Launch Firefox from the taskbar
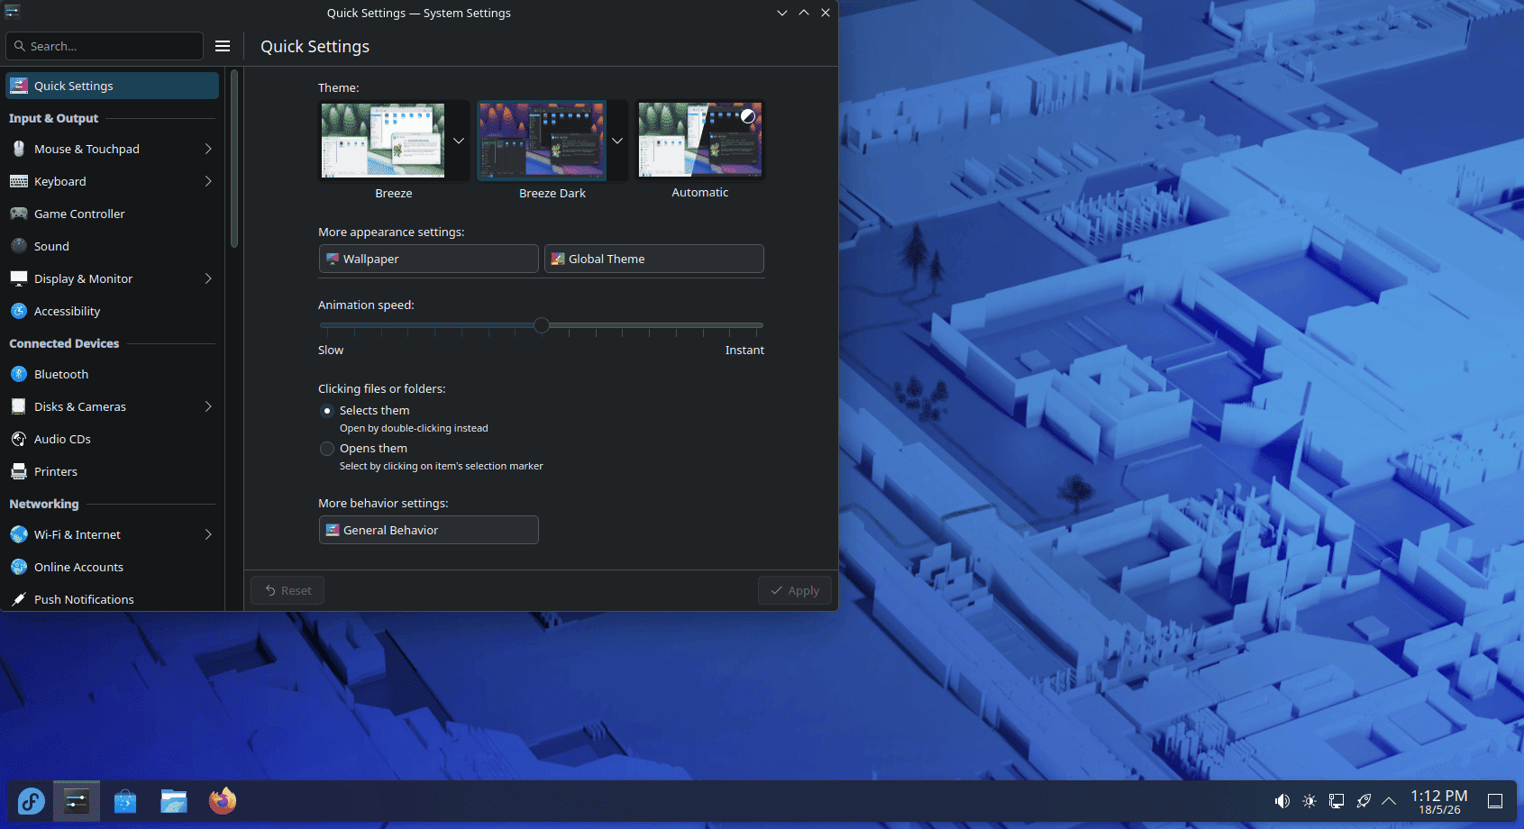This screenshot has width=1524, height=829. coord(223,801)
